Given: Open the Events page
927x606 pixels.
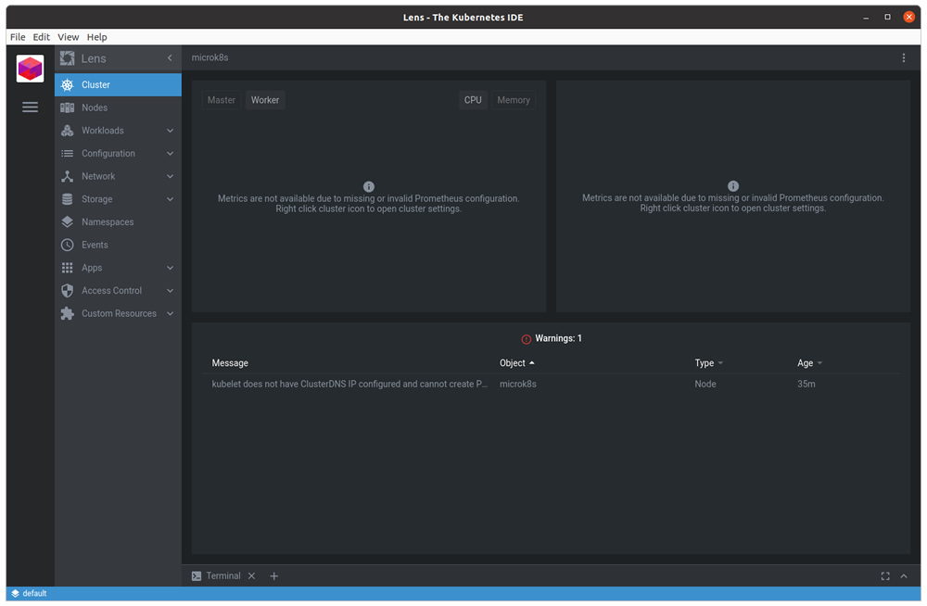Looking at the screenshot, I should [119, 245].
